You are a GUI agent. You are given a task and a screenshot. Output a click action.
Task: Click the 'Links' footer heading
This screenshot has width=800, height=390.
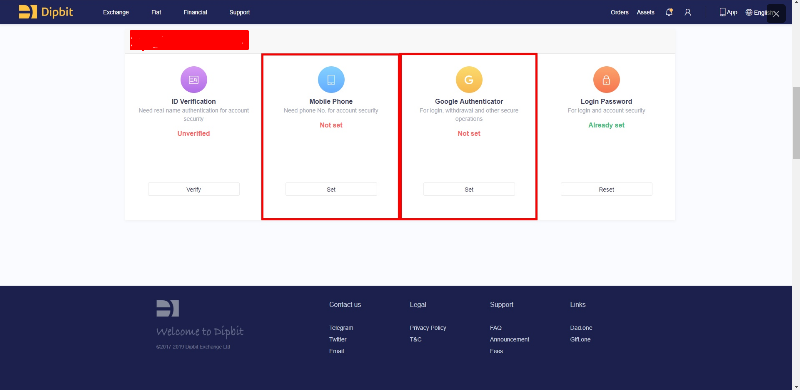point(578,304)
